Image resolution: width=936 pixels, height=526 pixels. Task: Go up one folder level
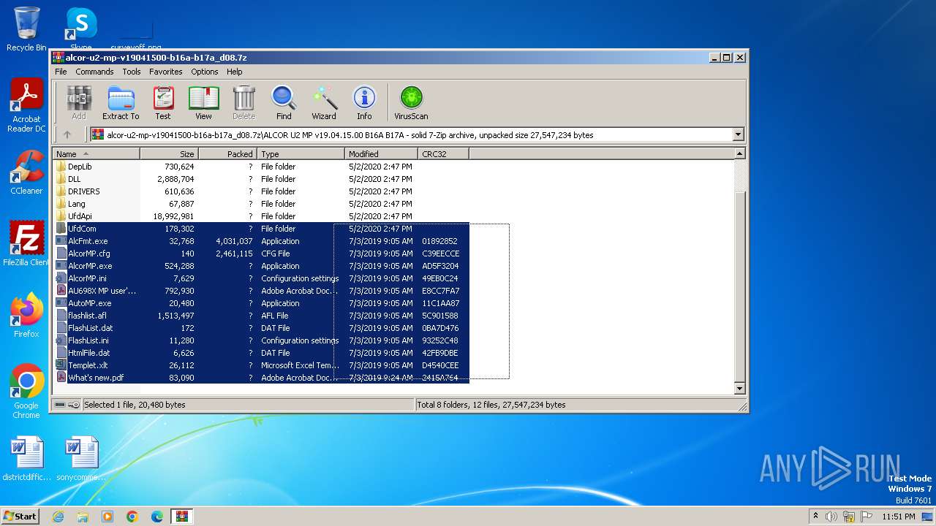(x=67, y=134)
